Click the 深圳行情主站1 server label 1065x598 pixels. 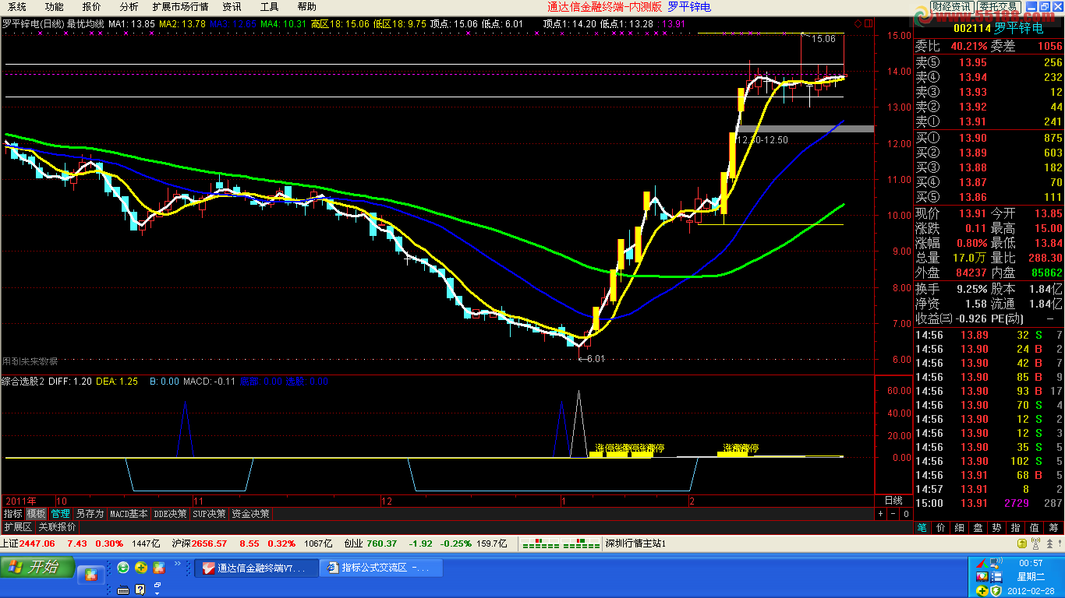tap(635, 543)
